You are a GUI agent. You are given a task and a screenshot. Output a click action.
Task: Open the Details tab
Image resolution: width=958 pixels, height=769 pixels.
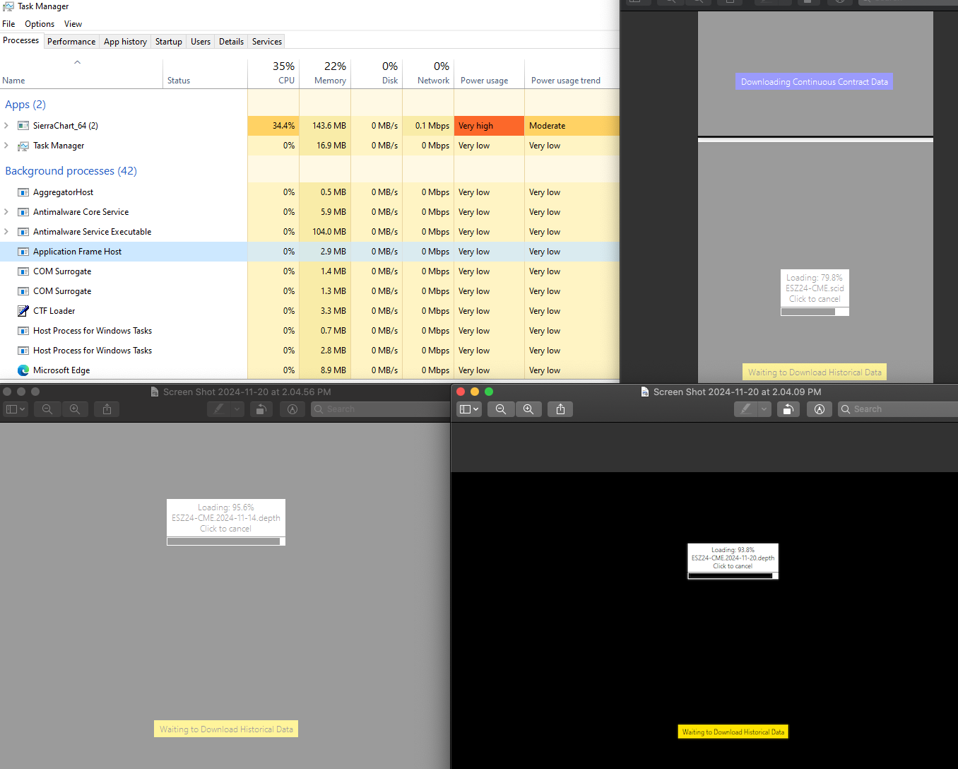point(231,42)
